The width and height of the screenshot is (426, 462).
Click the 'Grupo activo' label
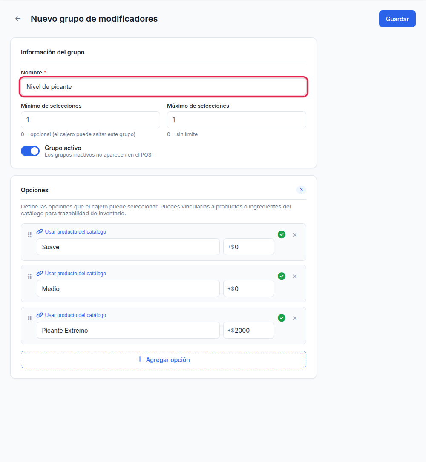(x=63, y=148)
